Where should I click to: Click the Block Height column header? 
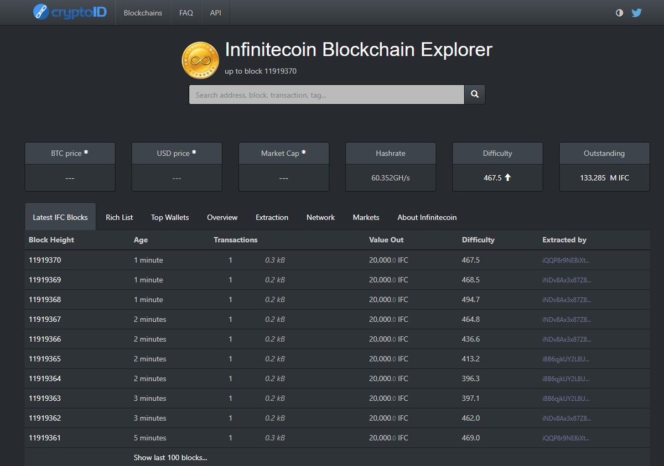pyautogui.click(x=51, y=240)
